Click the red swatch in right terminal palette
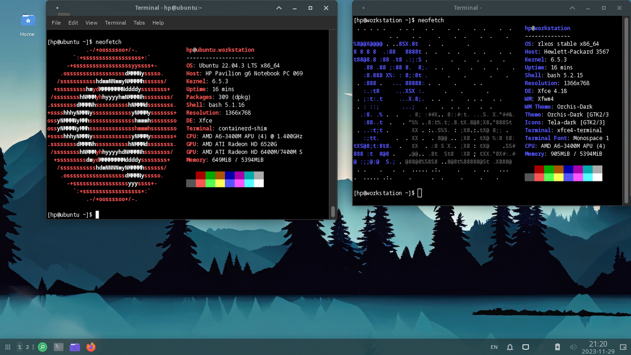 pyautogui.click(x=539, y=170)
